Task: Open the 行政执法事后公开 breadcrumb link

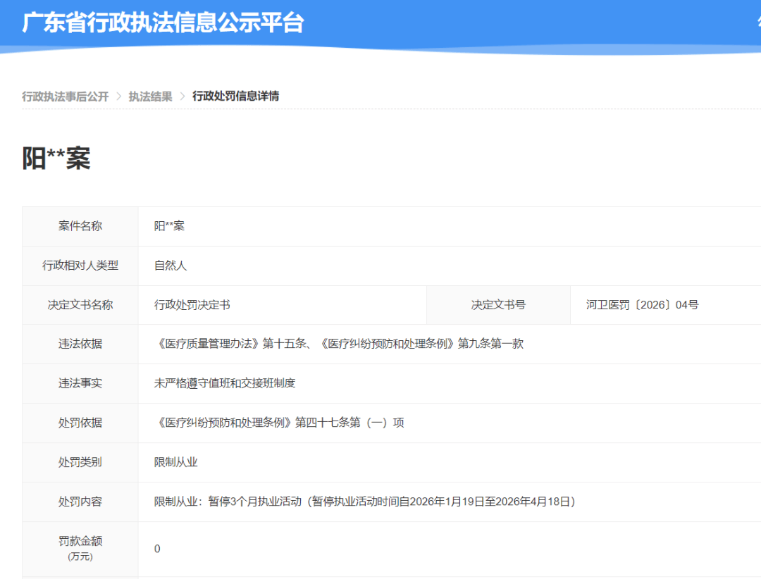Action: tap(66, 96)
